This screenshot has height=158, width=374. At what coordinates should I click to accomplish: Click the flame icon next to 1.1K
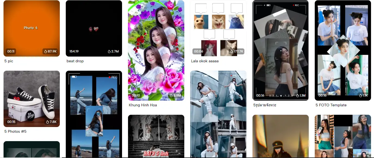[x=360, y=95]
